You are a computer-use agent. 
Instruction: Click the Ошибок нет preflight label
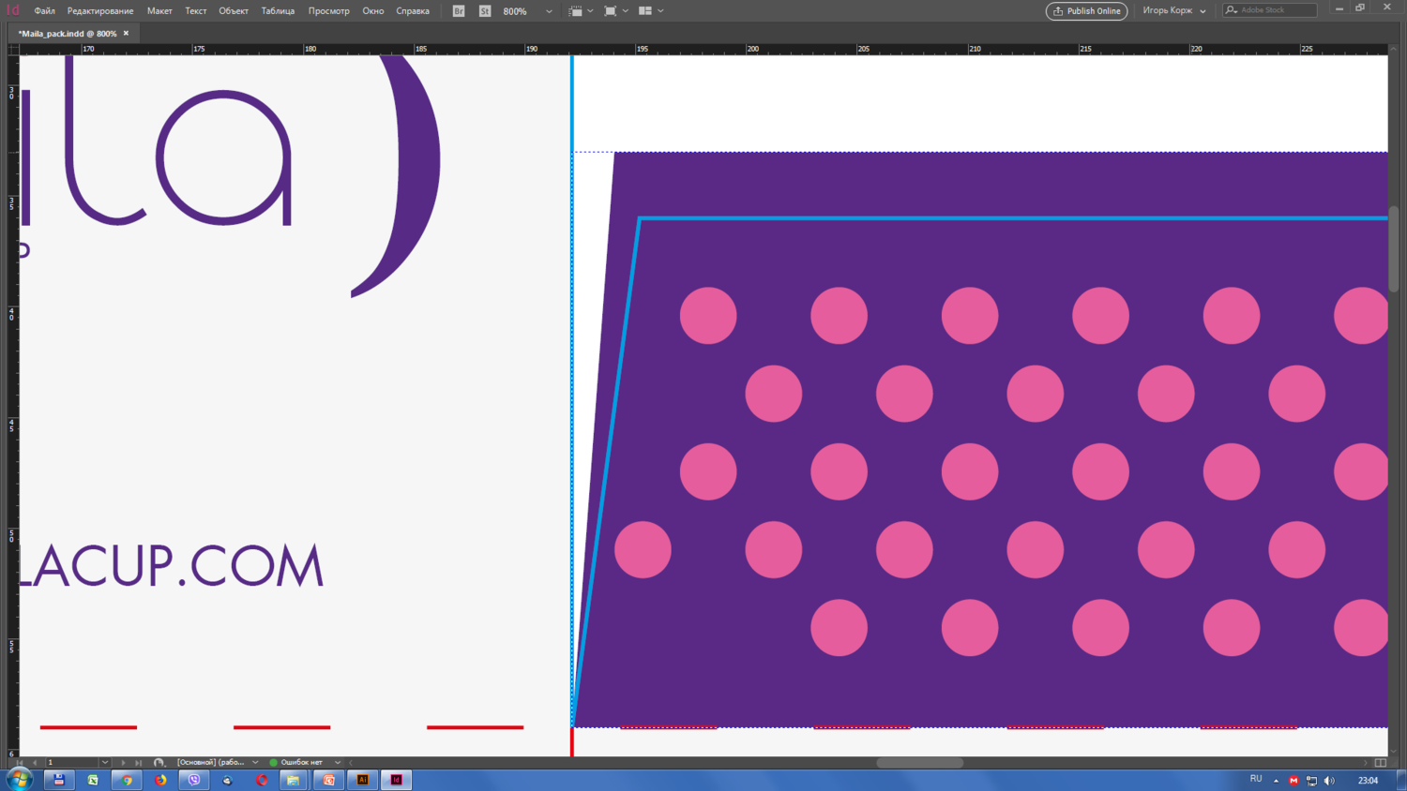[301, 763]
